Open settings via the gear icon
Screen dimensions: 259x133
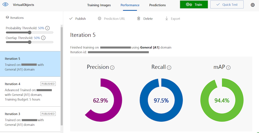pyautogui.click(x=253, y=5)
